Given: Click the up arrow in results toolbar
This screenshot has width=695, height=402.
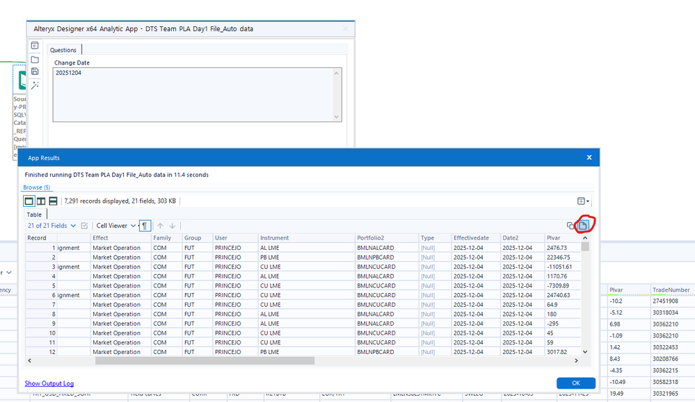Looking at the screenshot, I should pyautogui.click(x=161, y=226).
